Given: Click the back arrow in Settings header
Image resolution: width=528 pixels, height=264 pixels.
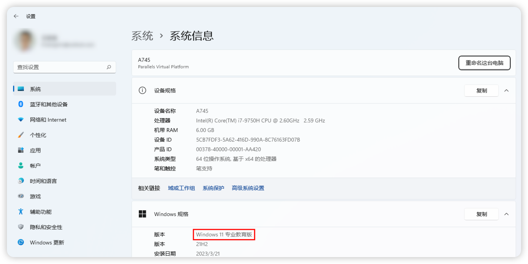Looking at the screenshot, I should [16, 16].
